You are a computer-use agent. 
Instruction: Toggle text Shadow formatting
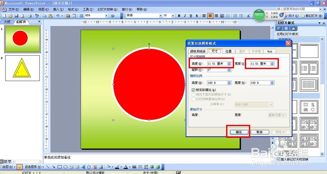[x=197, y=16]
